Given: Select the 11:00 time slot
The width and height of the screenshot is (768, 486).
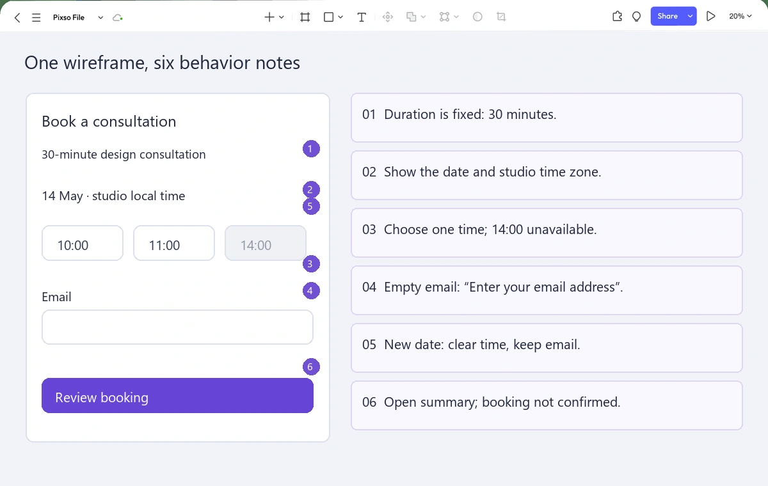Looking at the screenshot, I should [174, 243].
